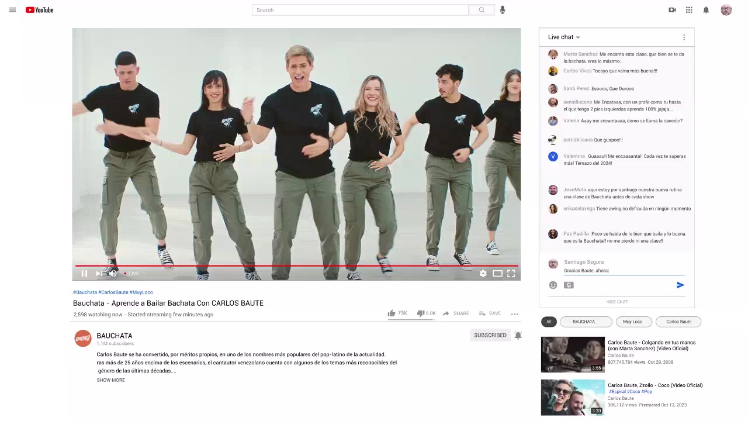Open Super Chat dollar icon
This screenshot has width=748, height=421.
569,285
